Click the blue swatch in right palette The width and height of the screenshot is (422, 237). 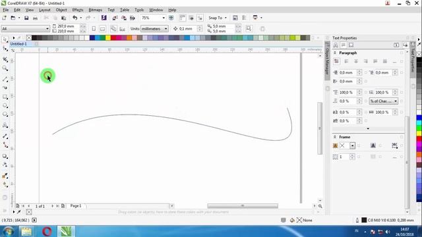click(419, 118)
